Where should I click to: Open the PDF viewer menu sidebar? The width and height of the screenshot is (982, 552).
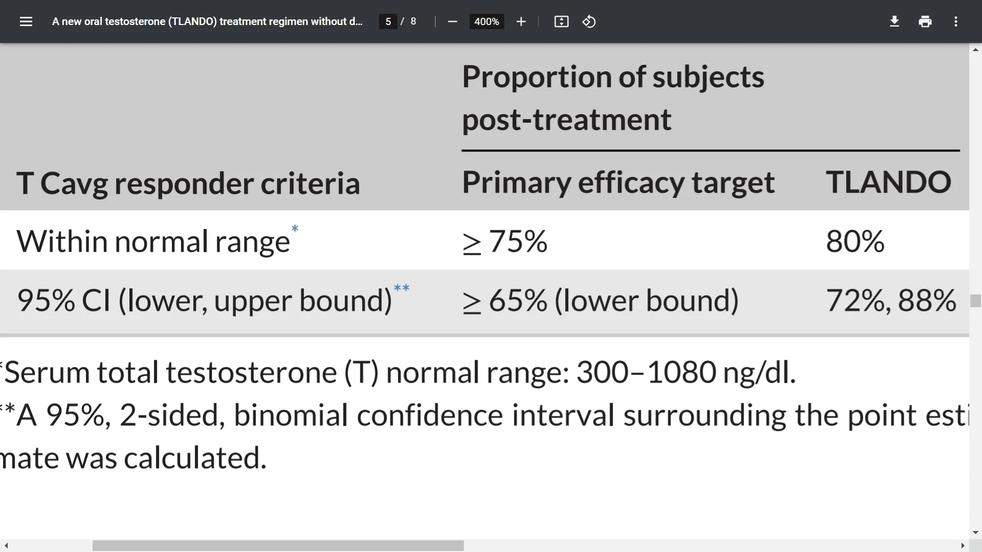26,21
